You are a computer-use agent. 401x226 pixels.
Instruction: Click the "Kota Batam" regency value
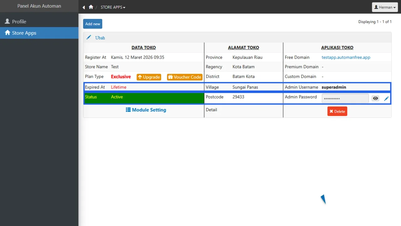point(243,67)
